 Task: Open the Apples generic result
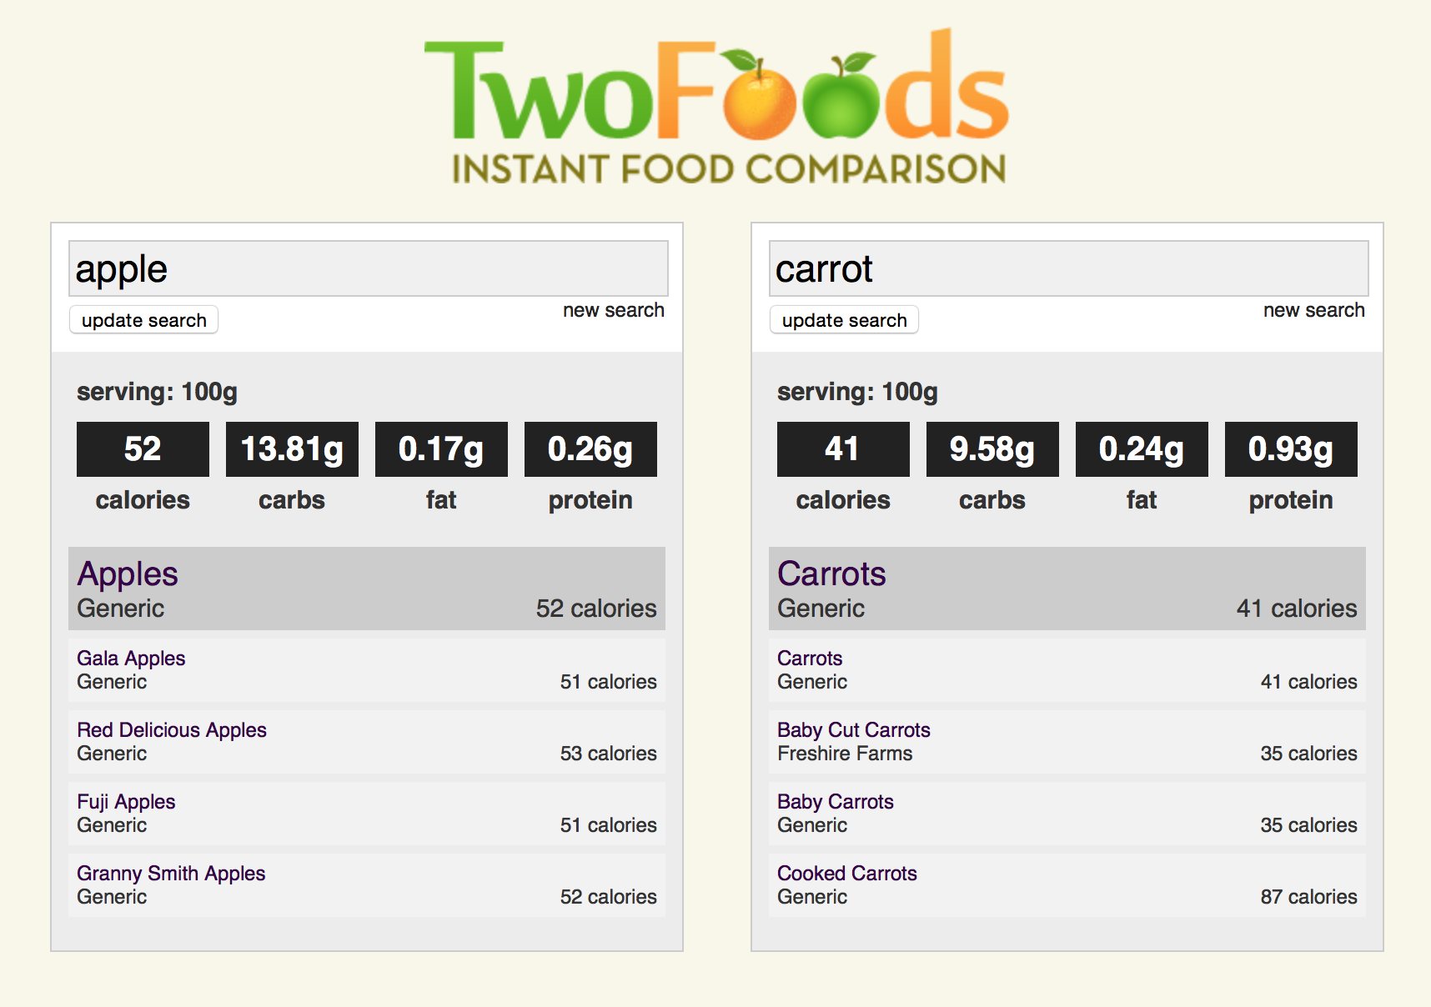tap(127, 574)
